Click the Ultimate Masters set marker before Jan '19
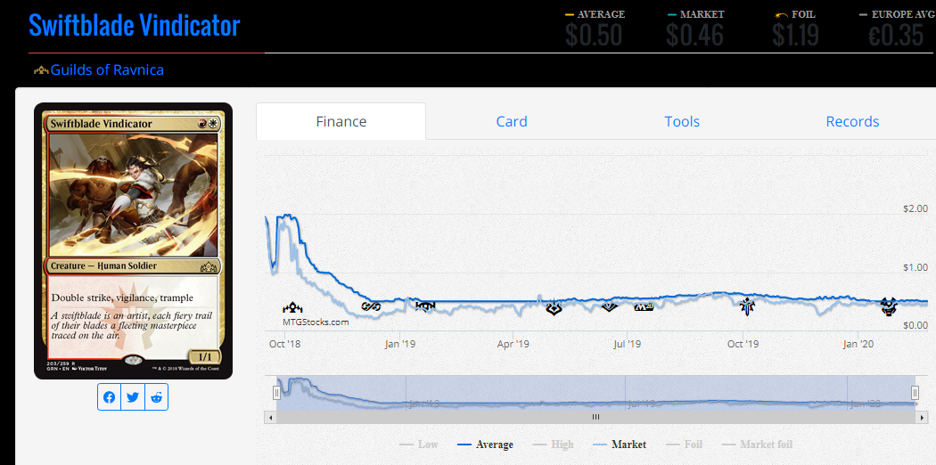This screenshot has height=465, width=936. click(371, 306)
